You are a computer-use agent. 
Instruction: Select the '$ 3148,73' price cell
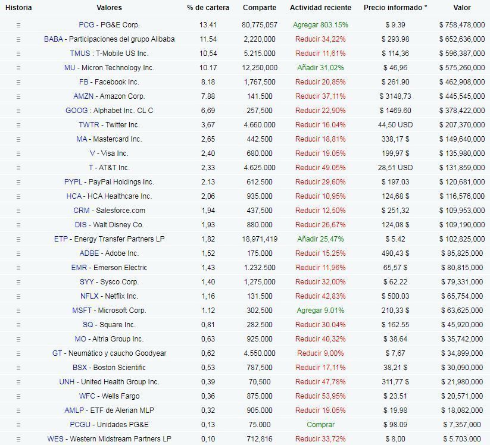(395, 96)
